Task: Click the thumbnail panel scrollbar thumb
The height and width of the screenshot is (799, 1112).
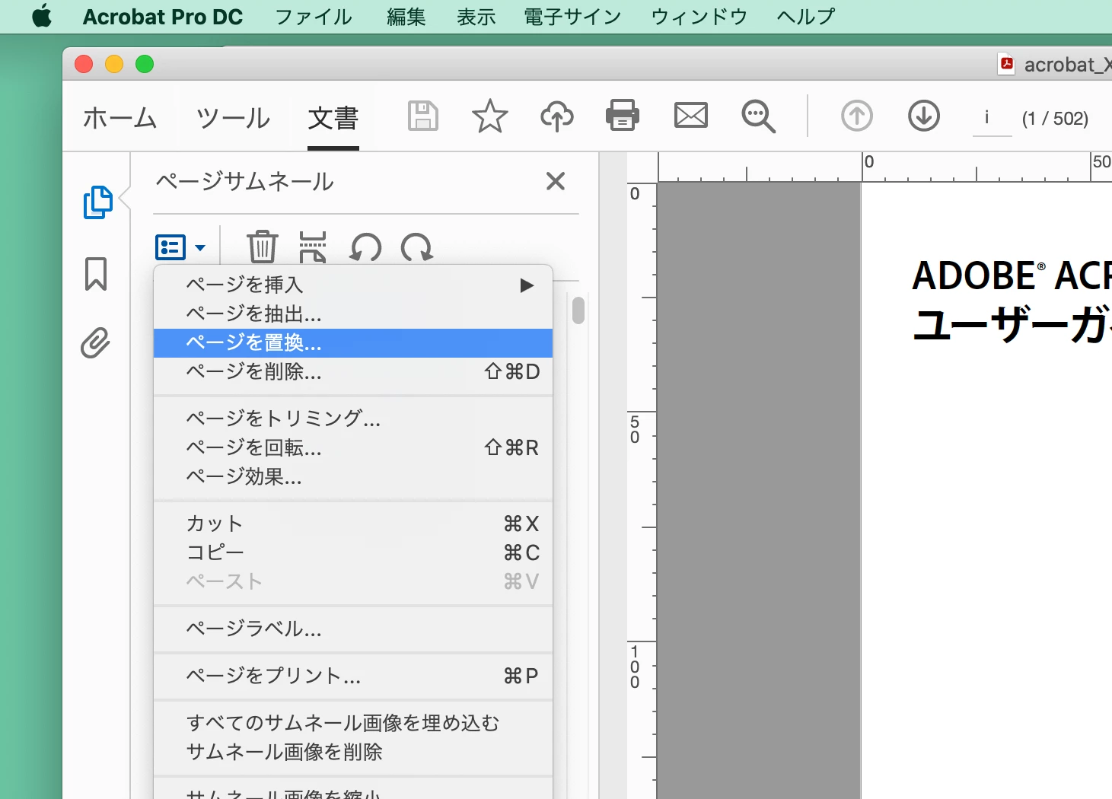Action: tap(578, 310)
